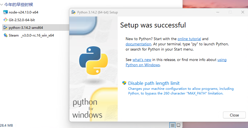The image size is (248, 128).
Task: Select the file name node-v24.13.0-x64
Action: point(24,12)
